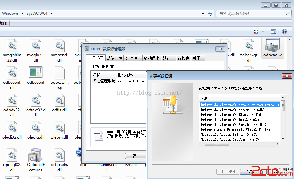Expand the SysWOW64 breadcrumb arrow
Screen dimensions: 294x179
coord(51,13)
